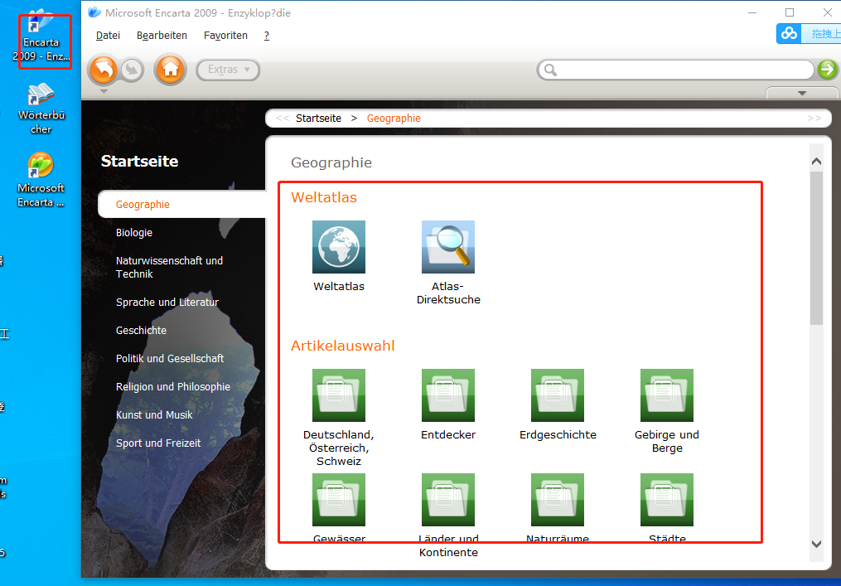
Task: Open the Datei menu
Action: 108,36
